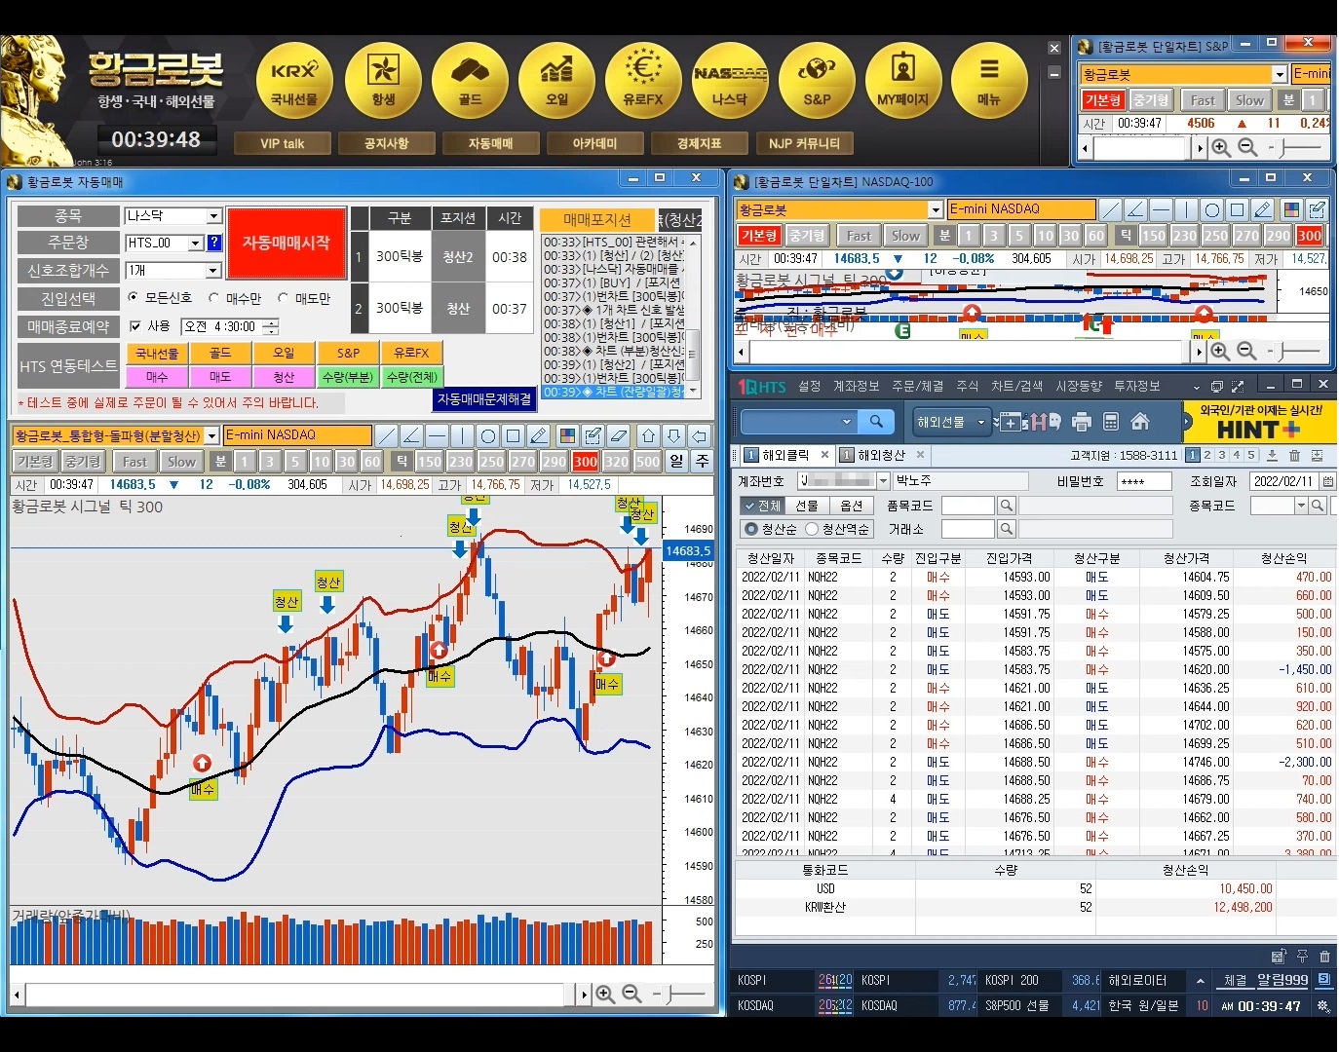Click calculator icon in HTS toolbar
The image size is (1339, 1052).
(x=1111, y=422)
